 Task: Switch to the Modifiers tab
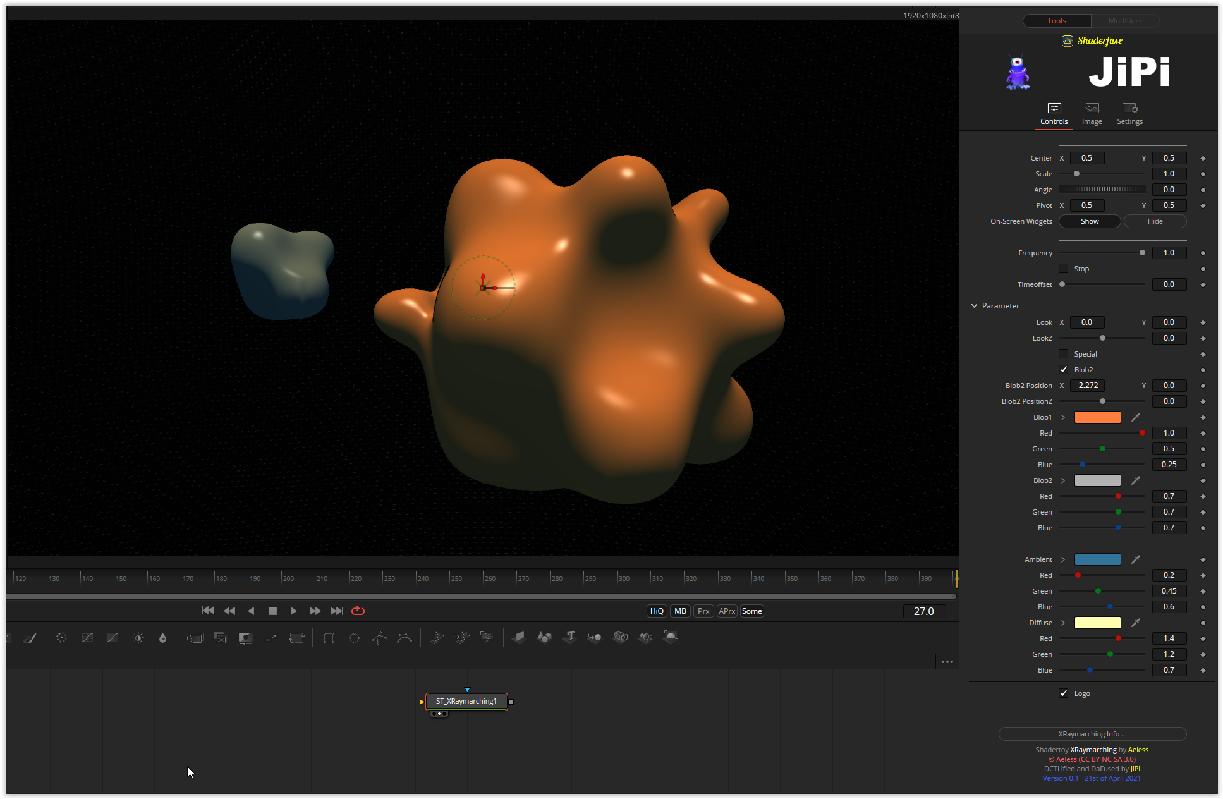point(1125,21)
